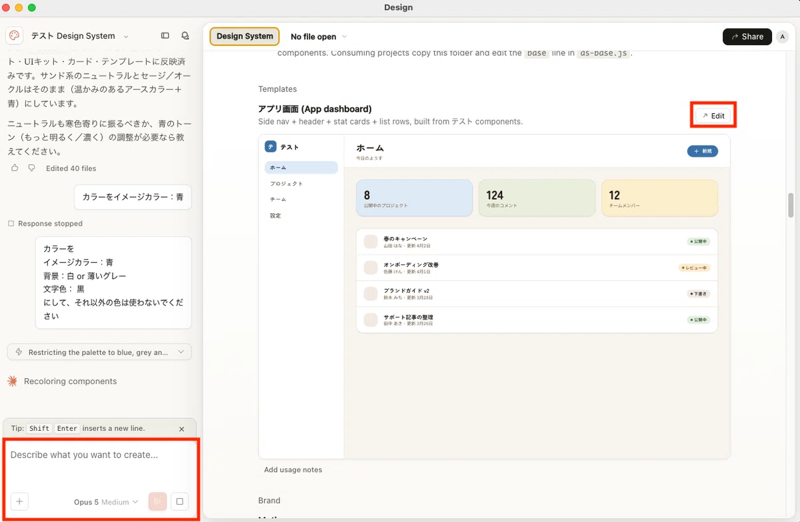This screenshot has width=800, height=522.
Task: Click the Side nav + header description text
Action: (390, 122)
